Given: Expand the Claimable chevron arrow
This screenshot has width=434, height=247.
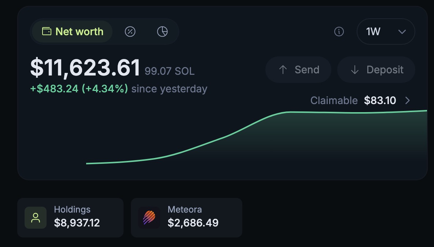Looking at the screenshot, I should 408,100.
